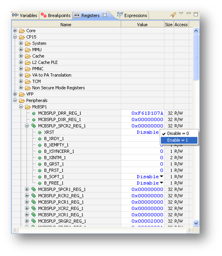The image size is (222, 256).
Task: Expand MCBSPLP_RCR2_REG_1 register
Action: tap(27, 196)
